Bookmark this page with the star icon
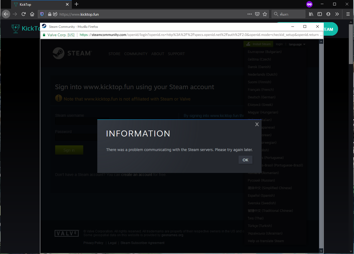 pyautogui.click(x=265, y=14)
